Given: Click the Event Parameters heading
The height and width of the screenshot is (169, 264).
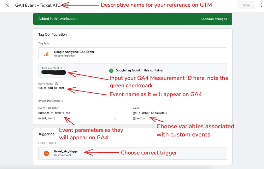Looking at the screenshot, I should pyautogui.click(x=51, y=101).
